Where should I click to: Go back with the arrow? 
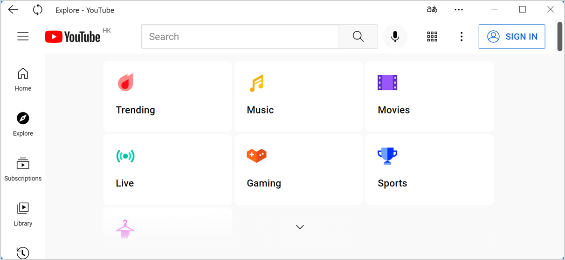click(x=13, y=10)
